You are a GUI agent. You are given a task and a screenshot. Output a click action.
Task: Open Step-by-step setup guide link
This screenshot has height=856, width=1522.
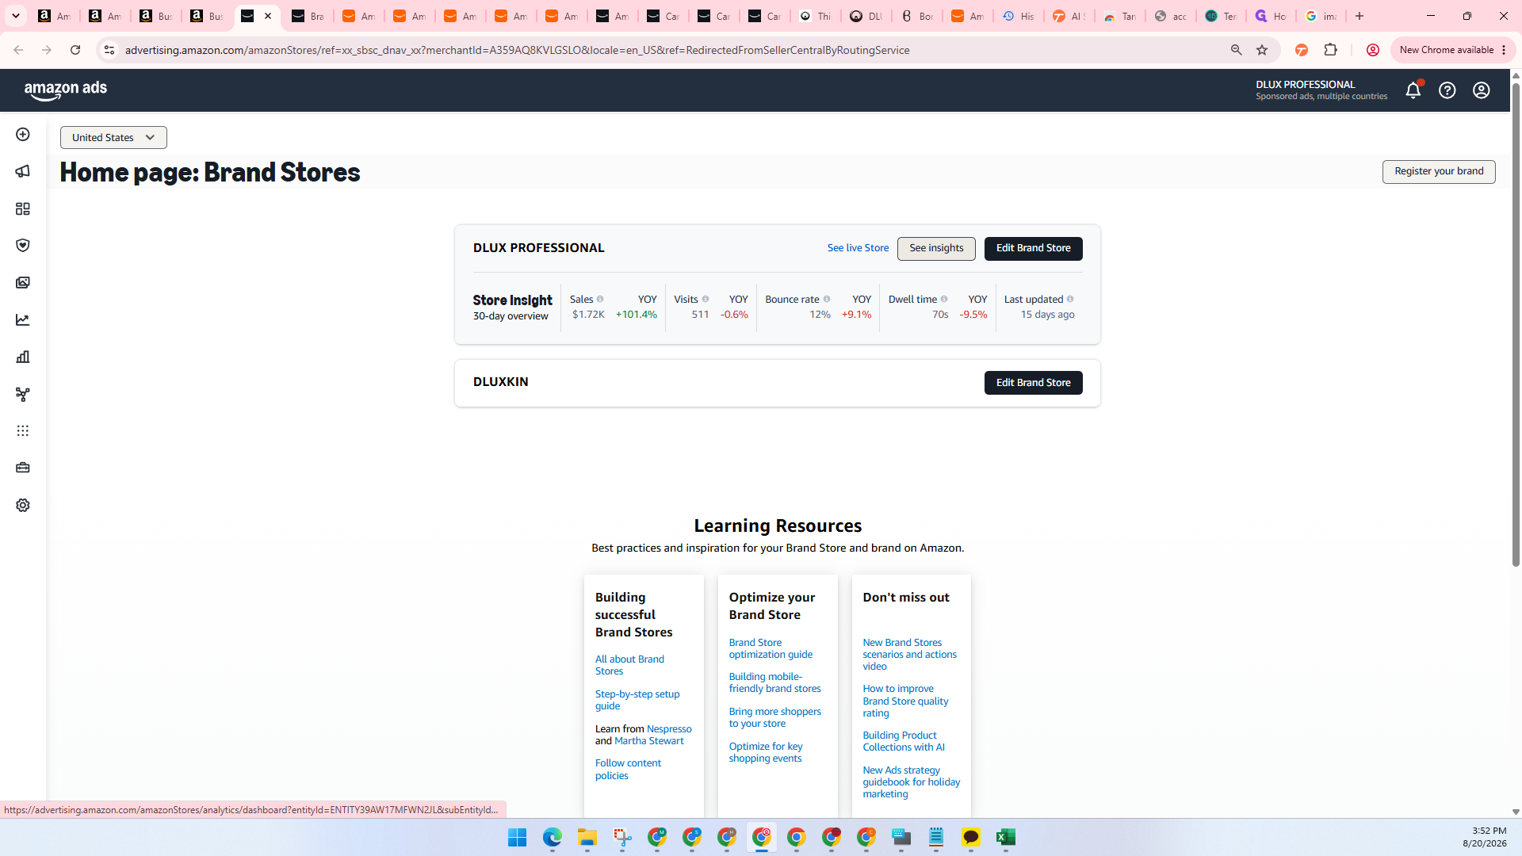(x=637, y=700)
